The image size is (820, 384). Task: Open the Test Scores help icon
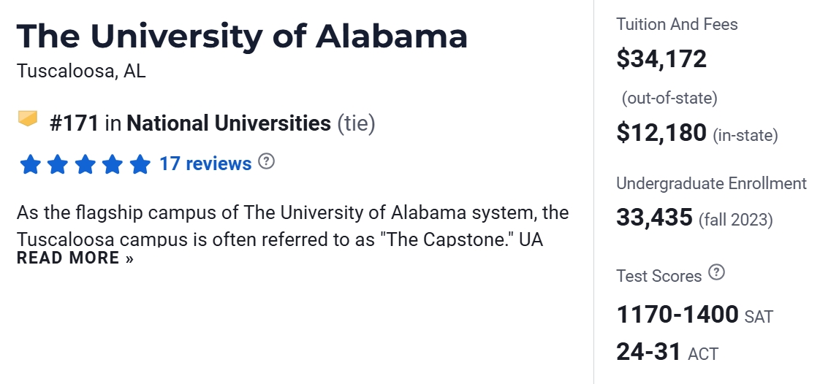(717, 273)
